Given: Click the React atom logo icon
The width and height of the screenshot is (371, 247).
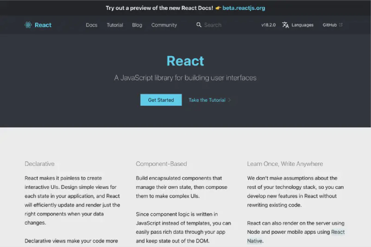Looking at the screenshot, I should click(x=28, y=25).
